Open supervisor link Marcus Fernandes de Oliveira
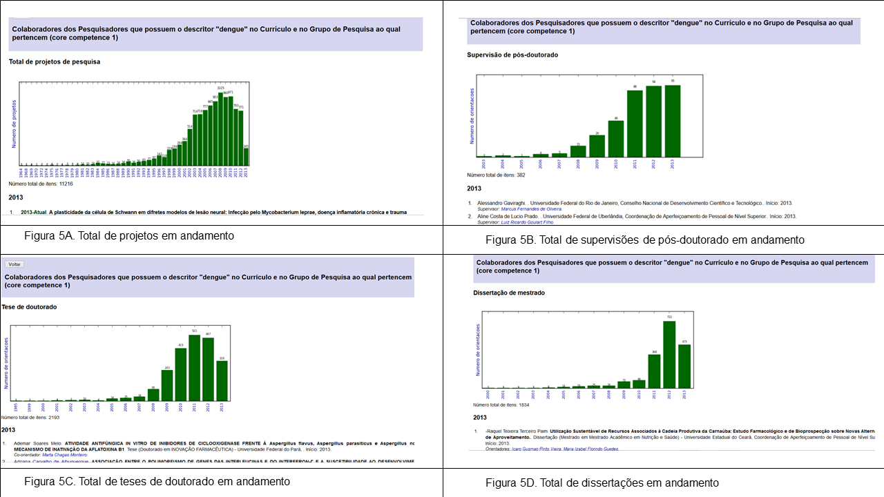 (x=532, y=209)
